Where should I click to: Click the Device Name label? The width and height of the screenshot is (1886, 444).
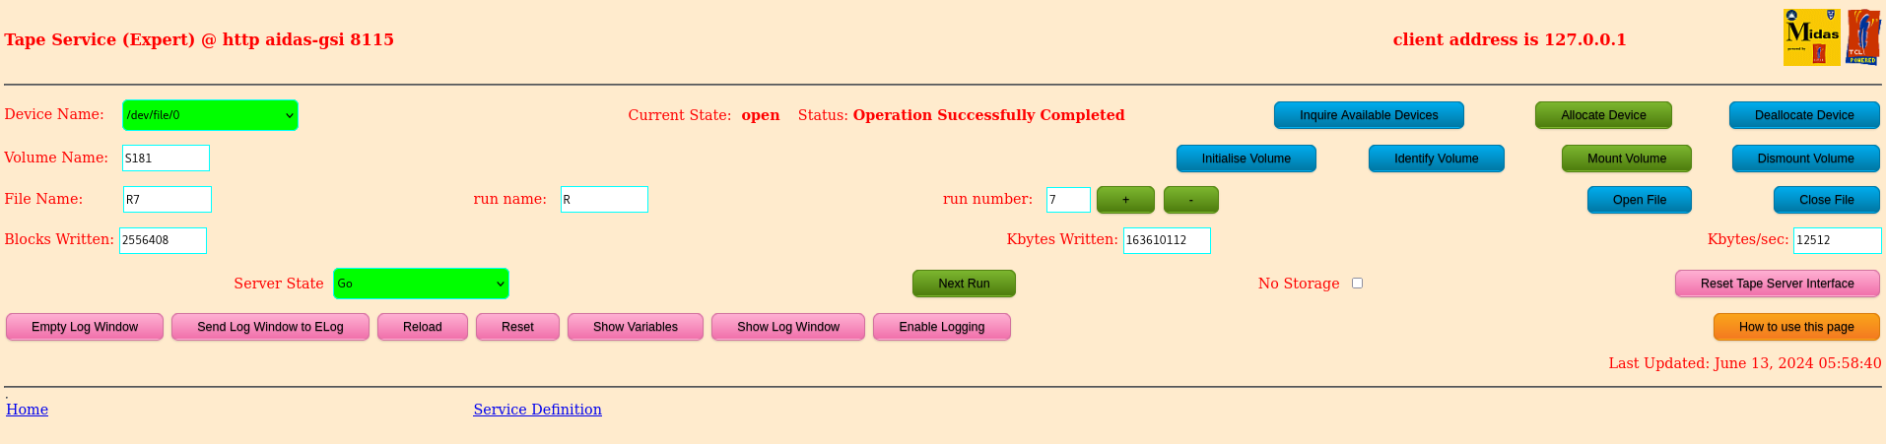[54, 114]
